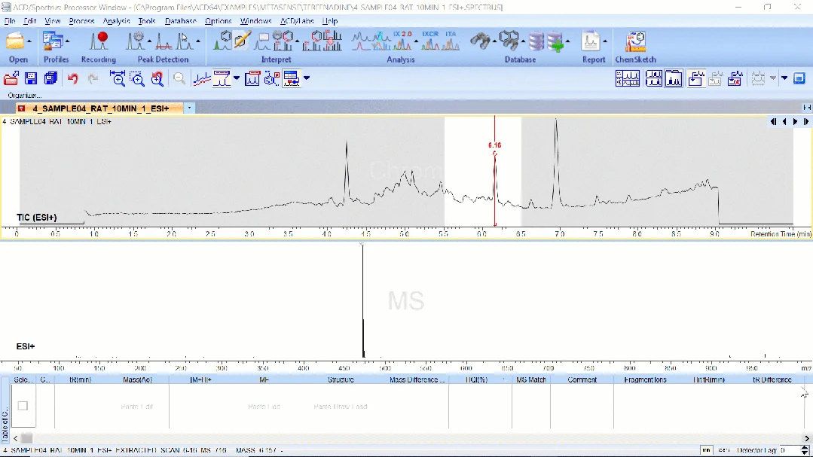
Task: Click the red Undo arrow icon
Action: point(72,79)
